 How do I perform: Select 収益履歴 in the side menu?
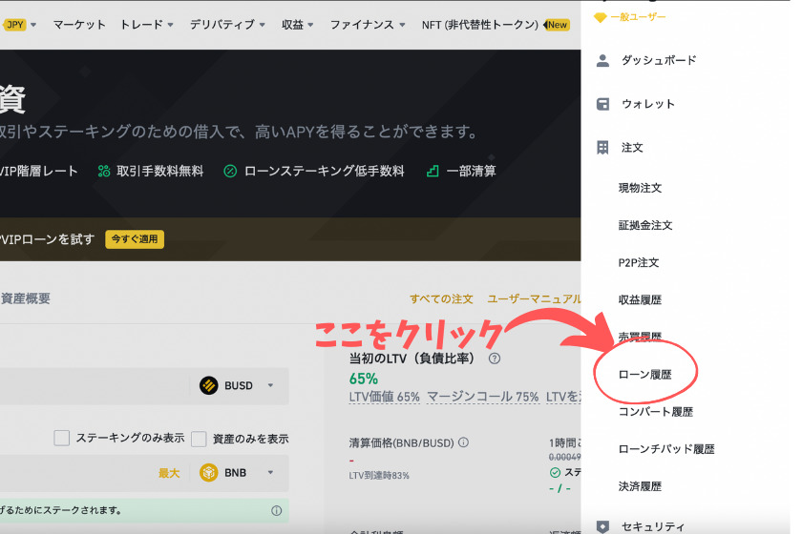click(640, 300)
